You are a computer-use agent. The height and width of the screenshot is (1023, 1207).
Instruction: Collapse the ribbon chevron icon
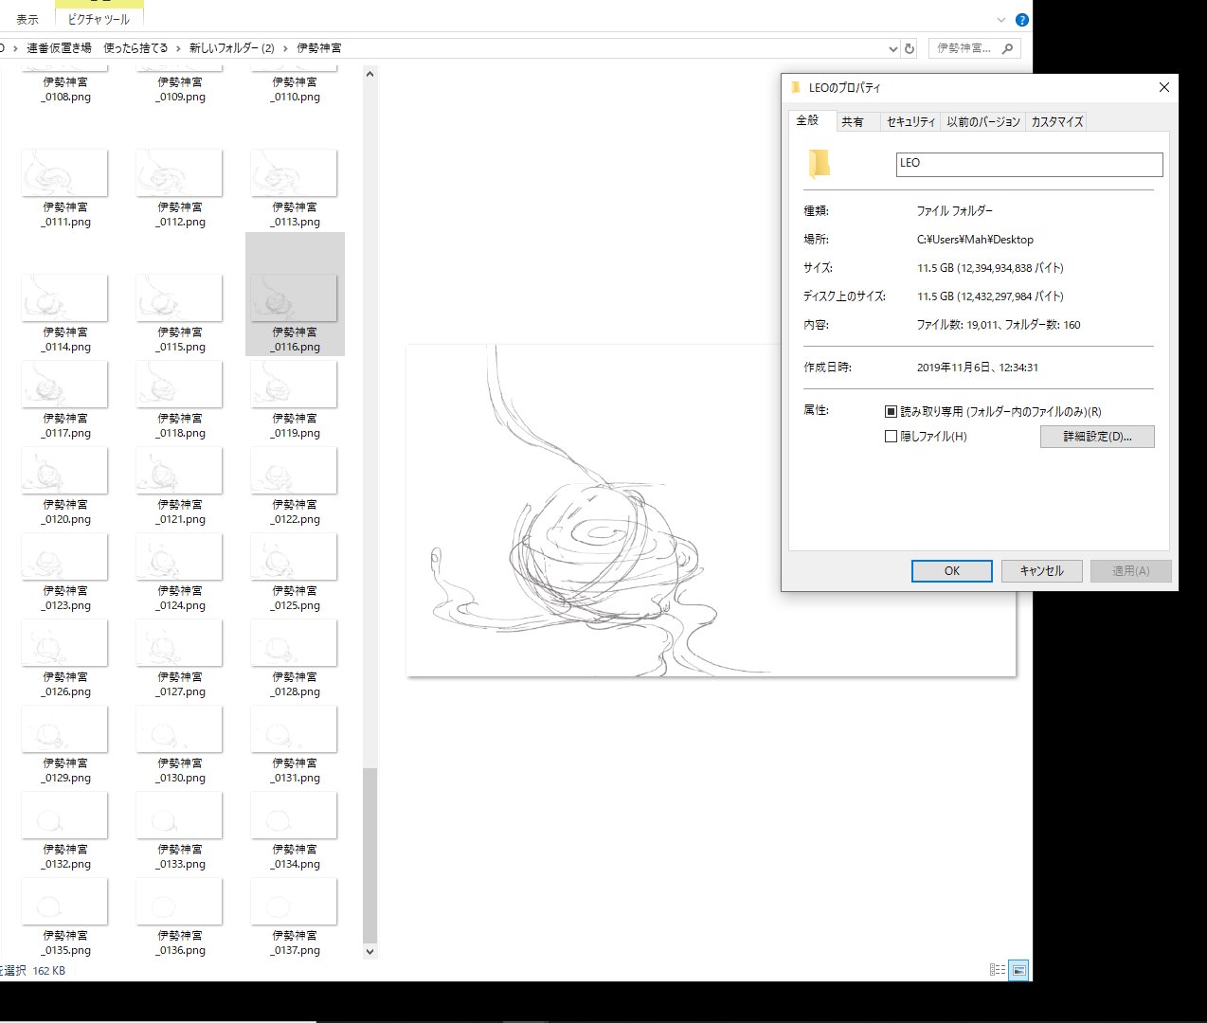tap(1001, 20)
